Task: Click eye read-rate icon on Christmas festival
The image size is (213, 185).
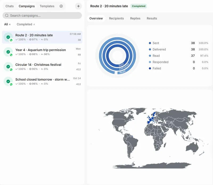Action: 30,69
